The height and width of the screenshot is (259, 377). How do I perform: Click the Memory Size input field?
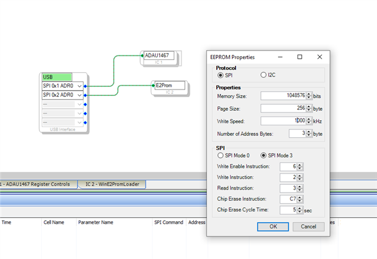[x=283, y=95]
